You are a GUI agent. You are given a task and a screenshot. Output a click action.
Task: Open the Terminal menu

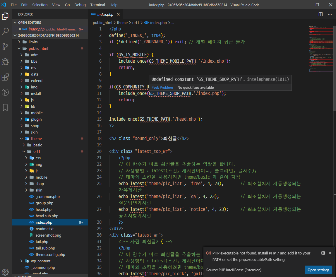pos(97,5)
